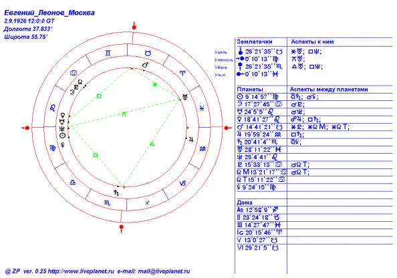Select the Capricorn sign in zodiac ring
Screen dimensions: 397x278
pos(182,183)
